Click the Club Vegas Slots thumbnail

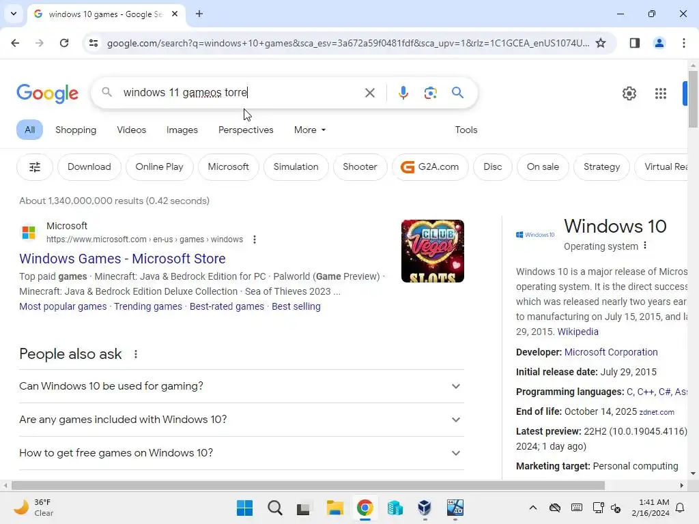432,251
